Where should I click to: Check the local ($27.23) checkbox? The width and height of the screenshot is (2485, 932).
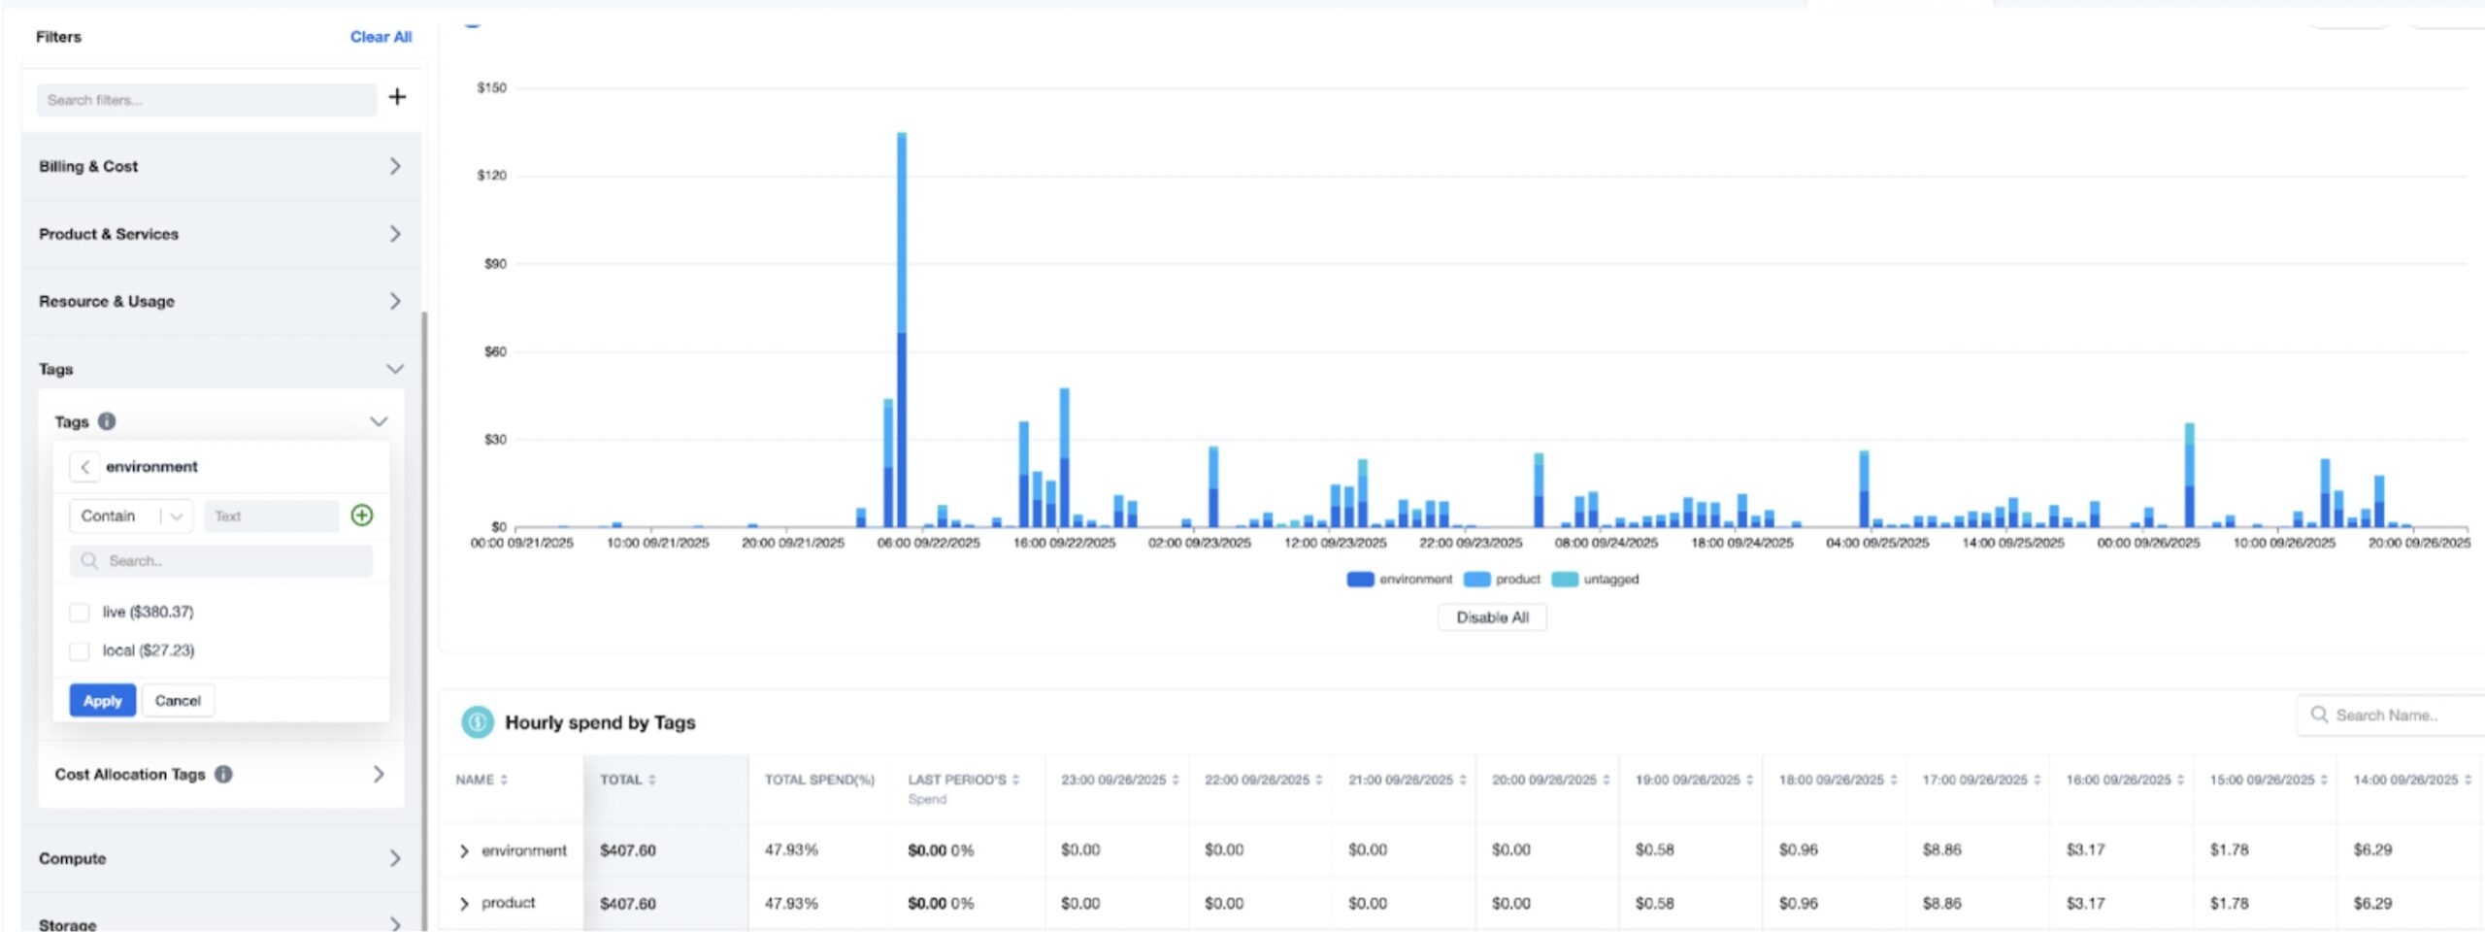coord(80,651)
